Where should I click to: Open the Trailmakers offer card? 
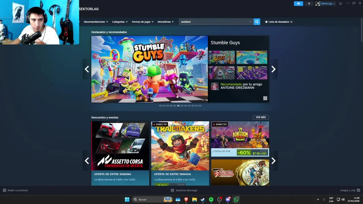click(180, 153)
